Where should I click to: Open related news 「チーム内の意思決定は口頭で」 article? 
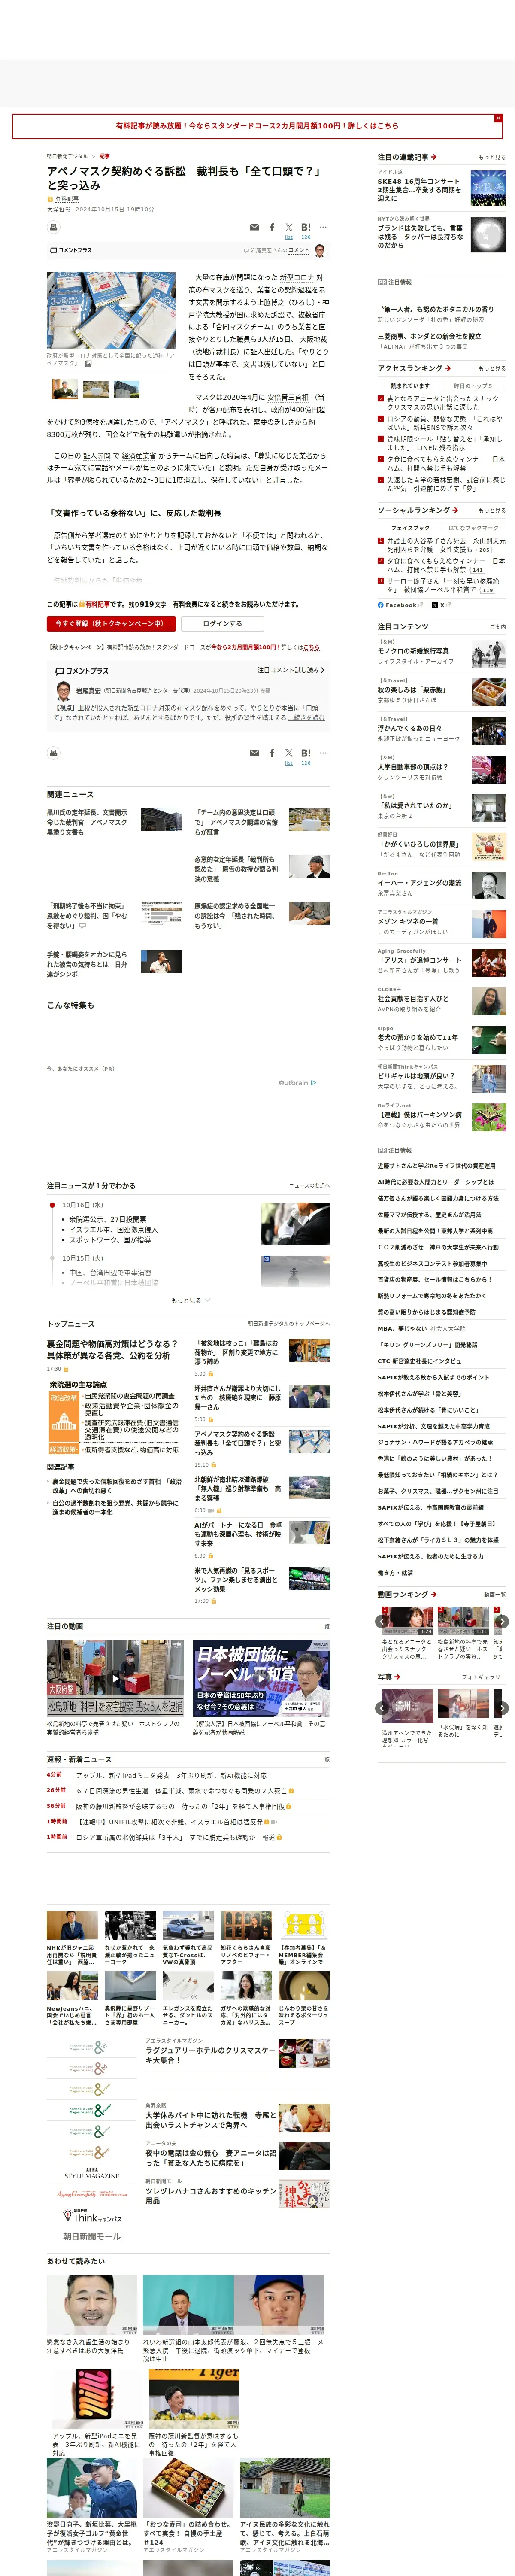coord(237,822)
